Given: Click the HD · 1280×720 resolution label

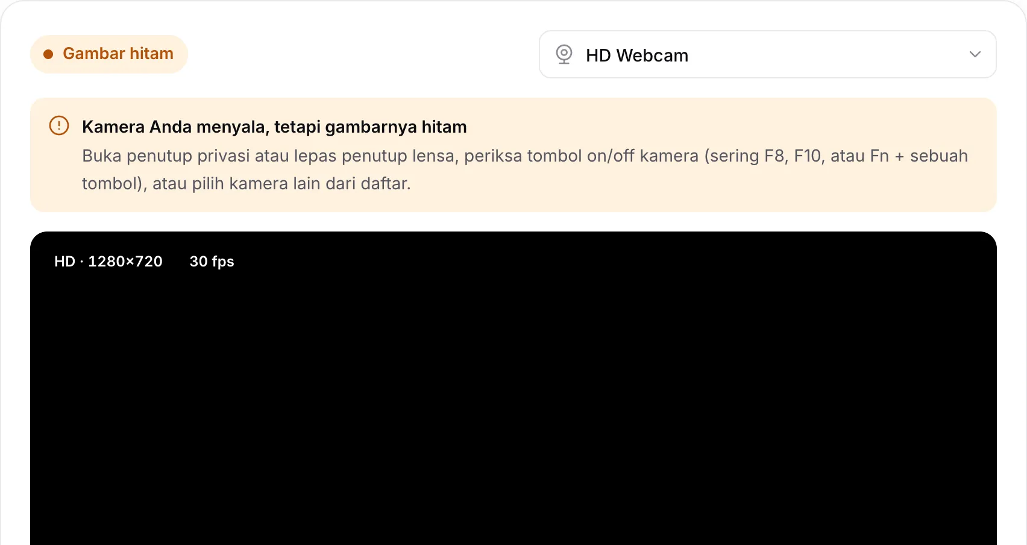Looking at the screenshot, I should tap(108, 261).
